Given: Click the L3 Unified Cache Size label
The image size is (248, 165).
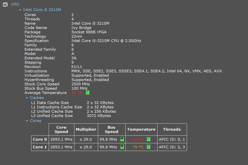Looking at the screenshot, I should pos(52,116).
